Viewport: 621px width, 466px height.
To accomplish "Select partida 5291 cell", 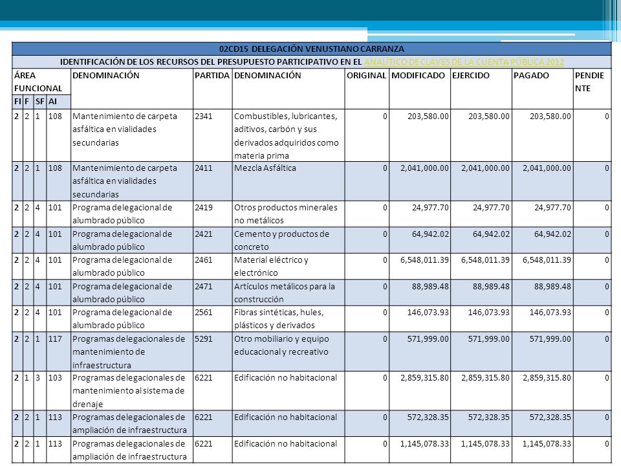I will pos(213,351).
